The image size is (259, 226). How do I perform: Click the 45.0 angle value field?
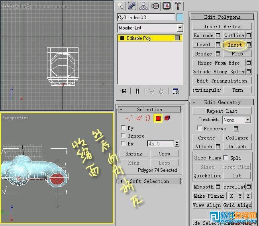coord(161,143)
